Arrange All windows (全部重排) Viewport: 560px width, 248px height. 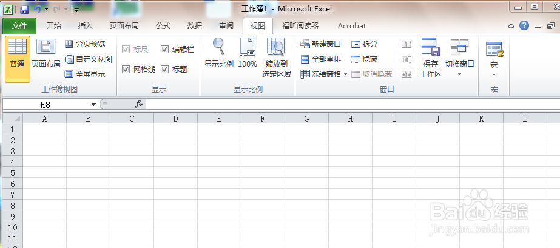(321, 59)
